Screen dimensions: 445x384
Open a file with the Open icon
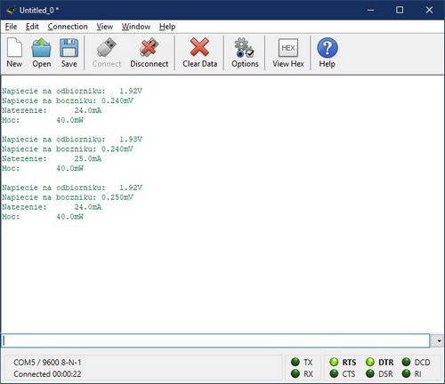[x=42, y=52]
